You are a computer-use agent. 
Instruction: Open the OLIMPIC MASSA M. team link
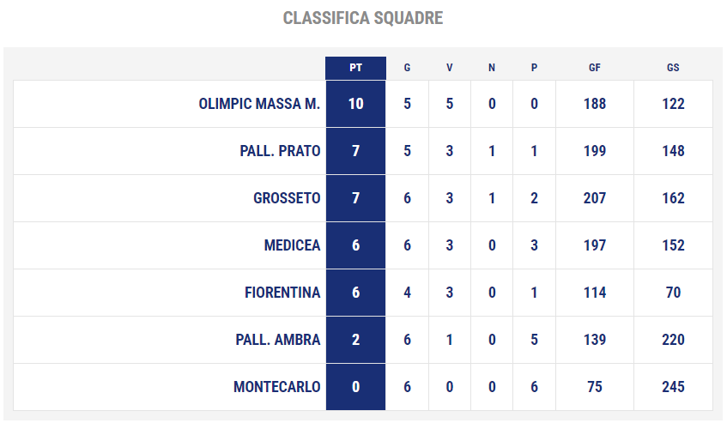(x=259, y=104)
